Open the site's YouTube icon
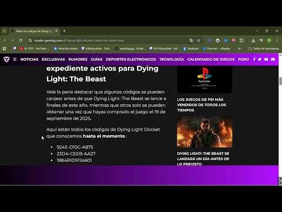This screenshot has width=282, height=212. pyautogui.click(x=266, y=59)
